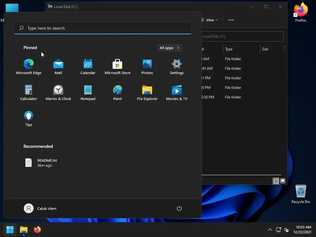The image size is (316, 237).
Task: Open the clock and date flyout
Action: pyautogui.click(x=302, y=230)
